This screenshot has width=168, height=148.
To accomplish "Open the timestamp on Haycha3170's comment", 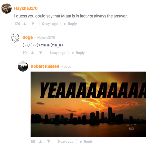I will click(x=50, y=24).
